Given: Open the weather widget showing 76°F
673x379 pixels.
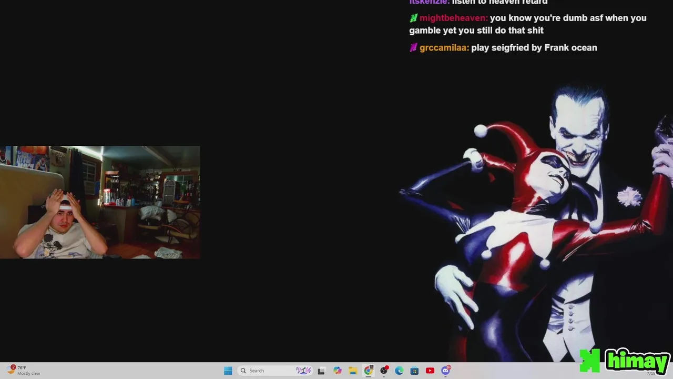Looking at the screenshot, I should pyautogui.click(x=24, y=371).
